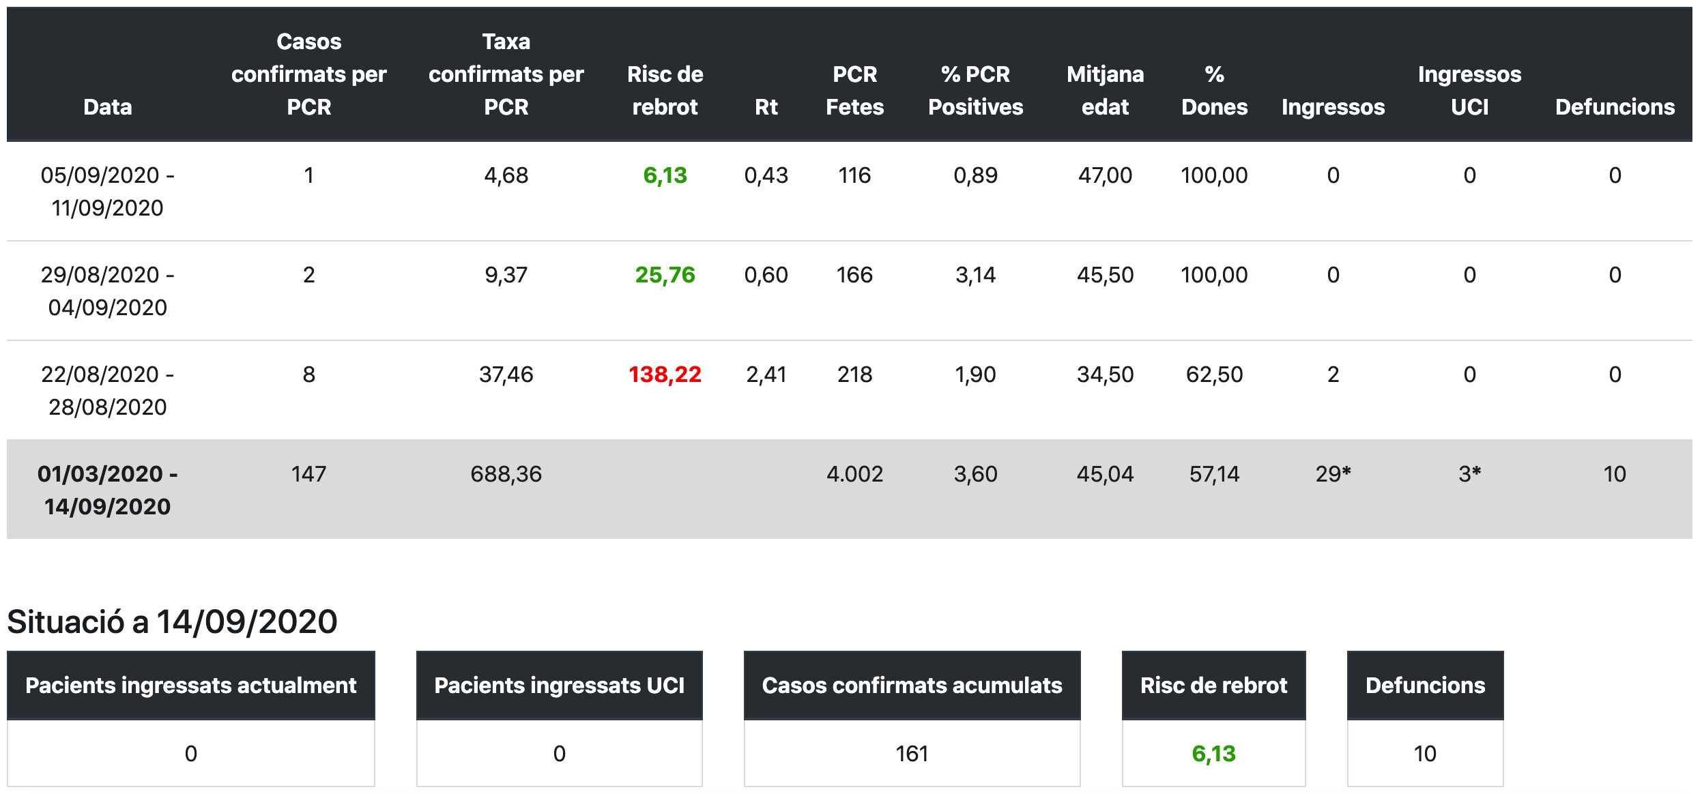Click the Data column header
This screenshot has width=1702, height=794.
107,107
